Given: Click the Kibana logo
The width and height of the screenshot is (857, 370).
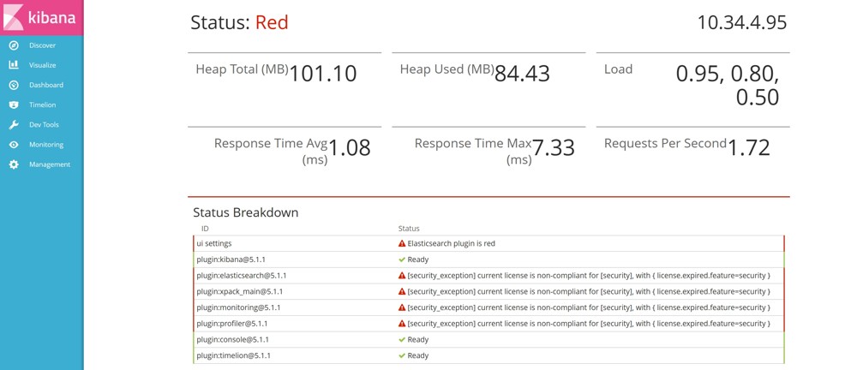Looking at the screenshot, I should (x=41, y=17).
